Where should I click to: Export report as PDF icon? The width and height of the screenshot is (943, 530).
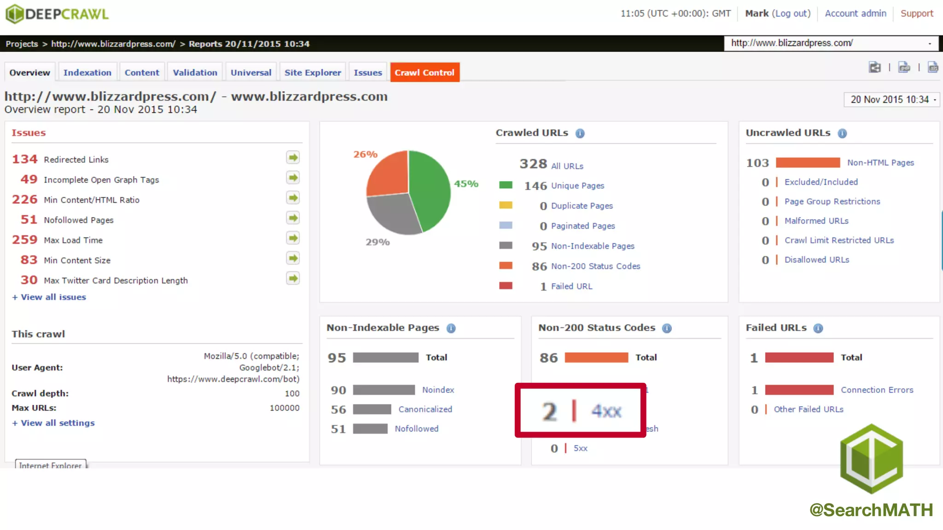[x=904, y=67]
